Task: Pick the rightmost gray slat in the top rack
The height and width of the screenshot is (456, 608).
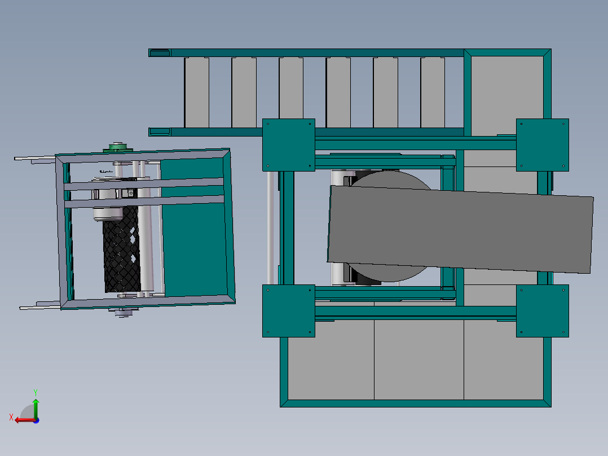Action: click(433, 93)
